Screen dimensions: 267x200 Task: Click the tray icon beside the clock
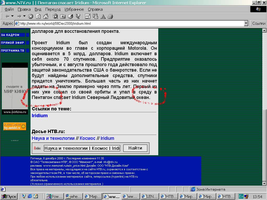click(246, 196)
